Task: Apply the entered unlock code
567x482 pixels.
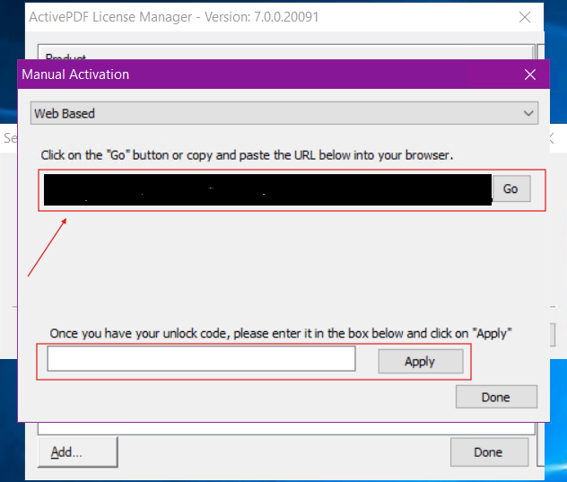Action: (421, 361)
